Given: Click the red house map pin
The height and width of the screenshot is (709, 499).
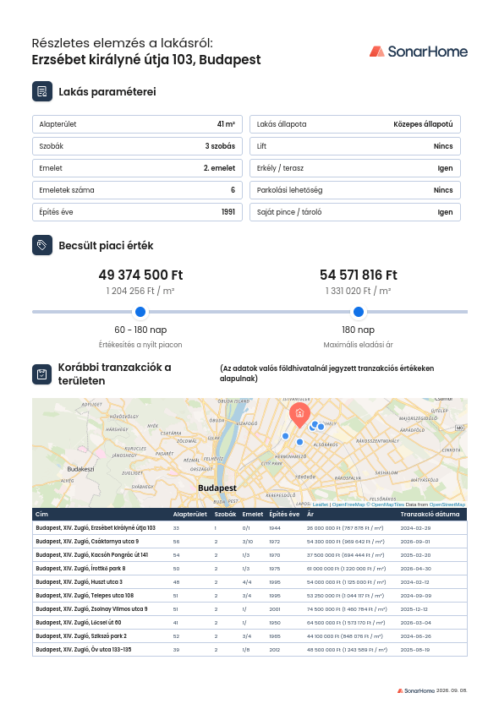Looking at the screenshot, I should pos(299,415).
